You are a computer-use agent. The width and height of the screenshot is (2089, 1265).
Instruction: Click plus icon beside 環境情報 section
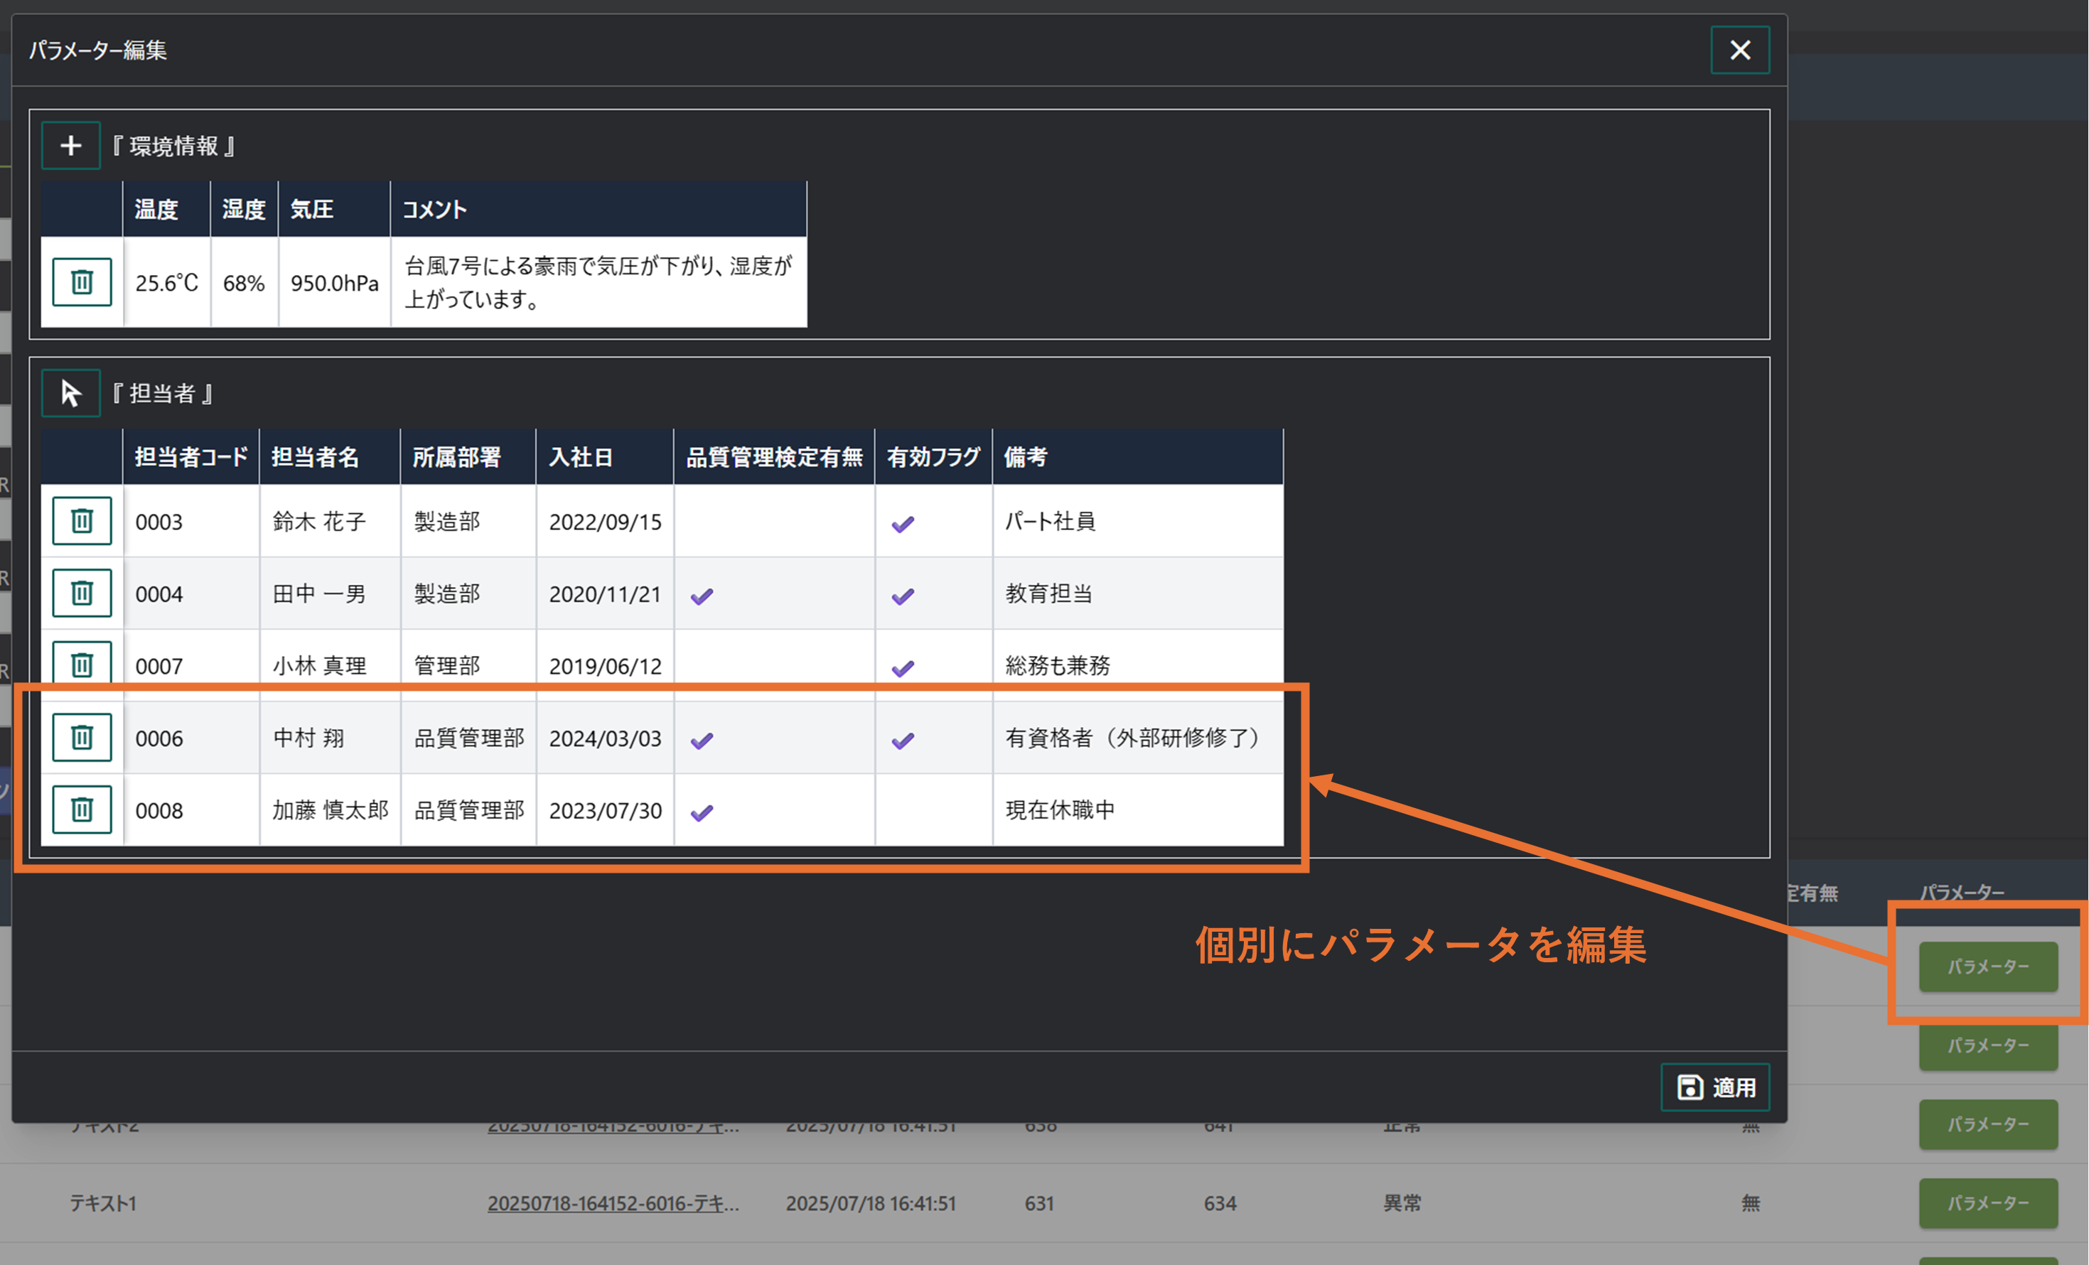[x=70, y=146]
